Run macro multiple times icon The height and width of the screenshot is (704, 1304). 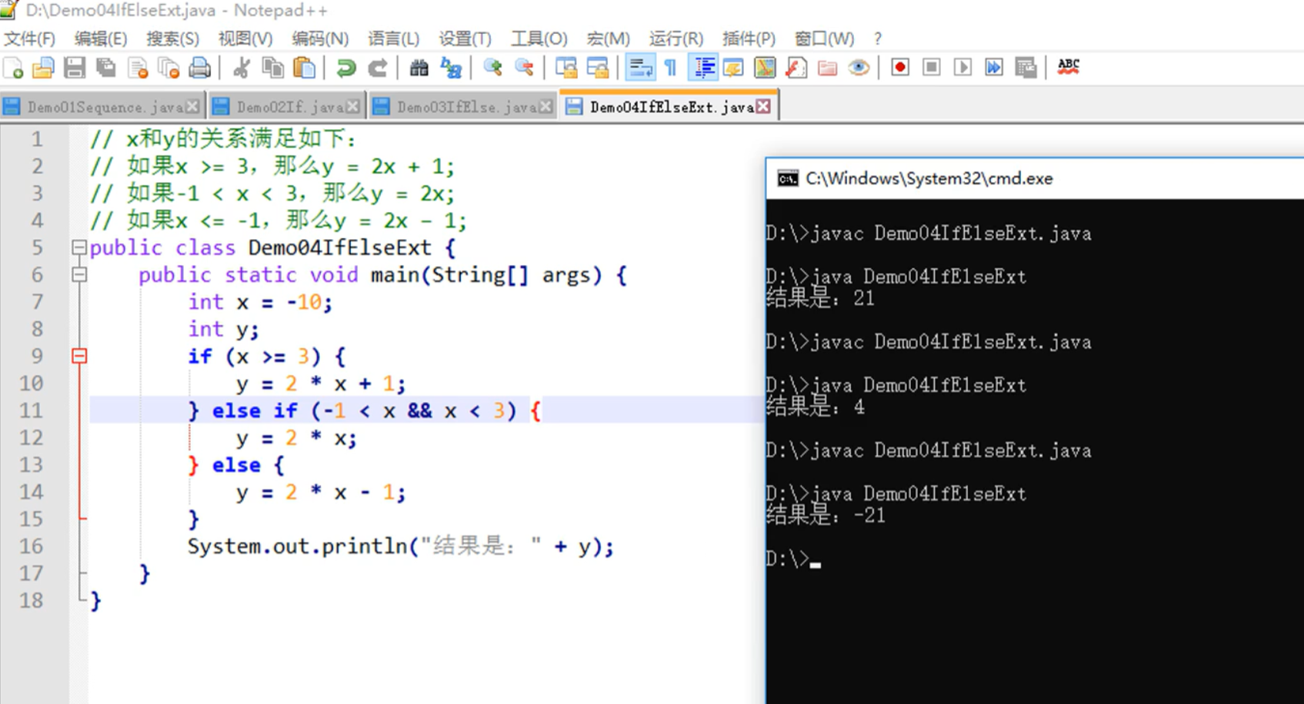994,68
